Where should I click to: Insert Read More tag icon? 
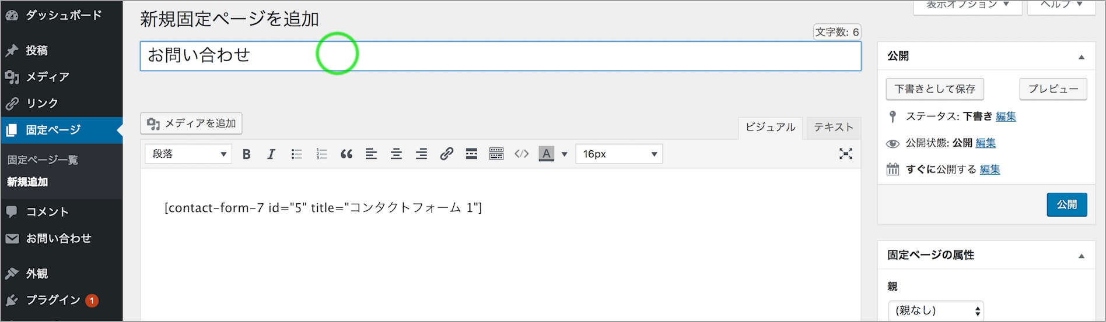tap(471, 154)
